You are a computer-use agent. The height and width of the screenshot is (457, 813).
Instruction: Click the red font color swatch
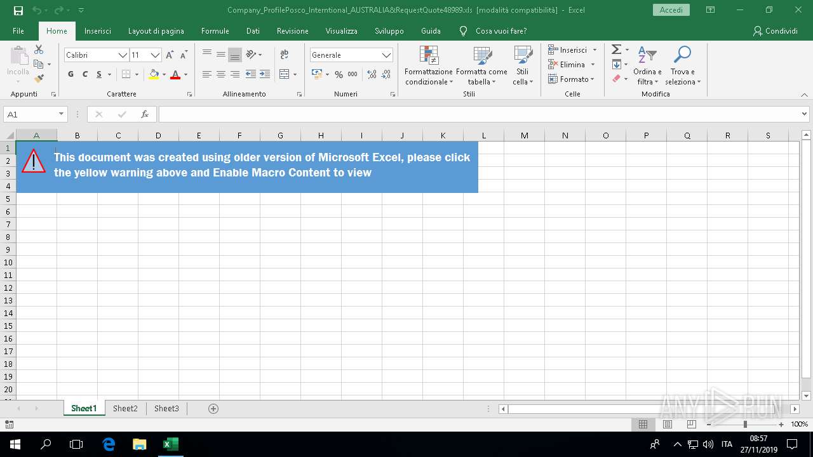175,74
